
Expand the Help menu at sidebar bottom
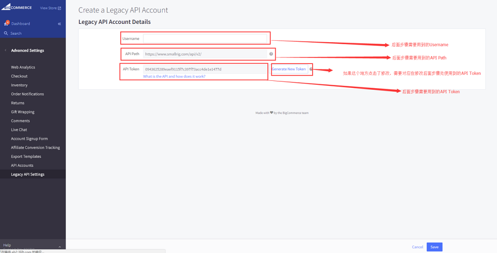tap(59, 247)
